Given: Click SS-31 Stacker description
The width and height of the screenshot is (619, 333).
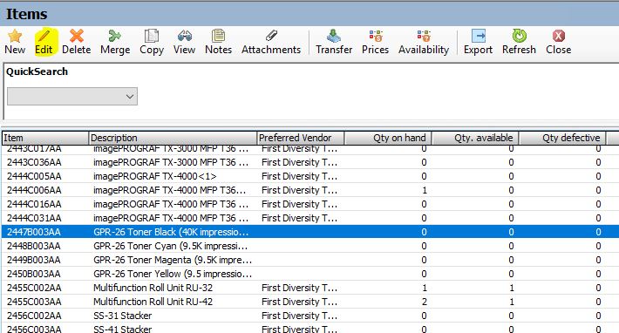Looking at the screenshot, I should coord(123,316).
